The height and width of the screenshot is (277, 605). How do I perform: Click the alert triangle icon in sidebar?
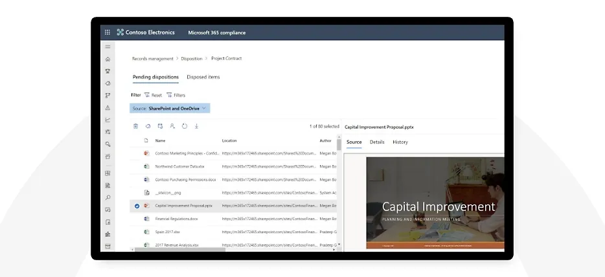click(108, 107)
